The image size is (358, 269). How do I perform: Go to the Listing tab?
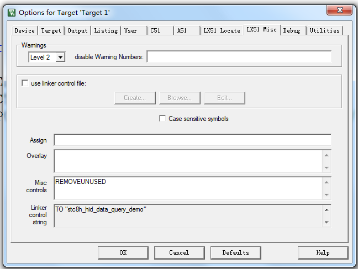[x=106, y=30]
